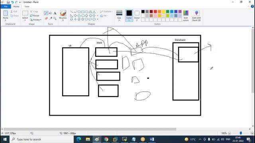Image resolution: width=255 pixels, height=143 pixels.
Task: Click the Windows Start button
Action: click(5, 139)
